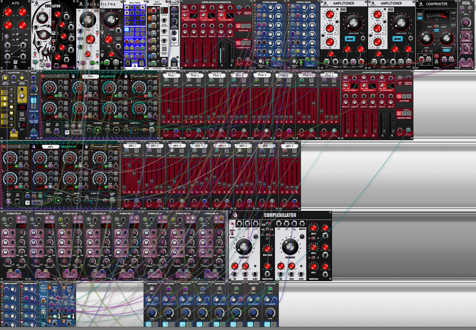Click the Random button on Pitch Sequencer
Image resolution: width=476 pixels, height=330 pixels.
pyautogui.click(x=149, y=76)
